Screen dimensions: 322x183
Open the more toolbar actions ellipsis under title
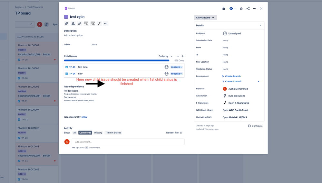(x=106, y=23)
